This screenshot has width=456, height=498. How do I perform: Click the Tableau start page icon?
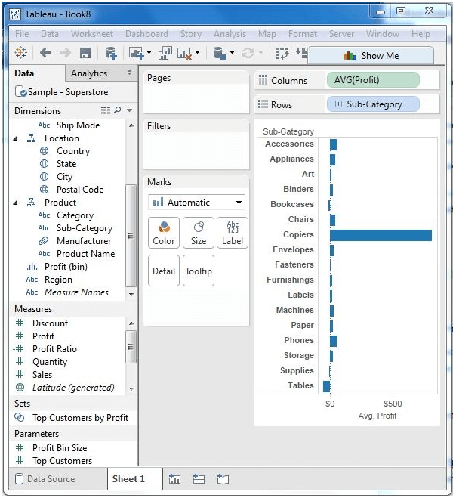[21, 53]
